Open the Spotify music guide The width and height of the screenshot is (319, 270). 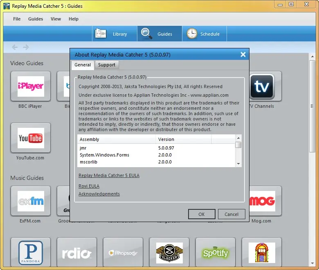(x=216, y=253)
